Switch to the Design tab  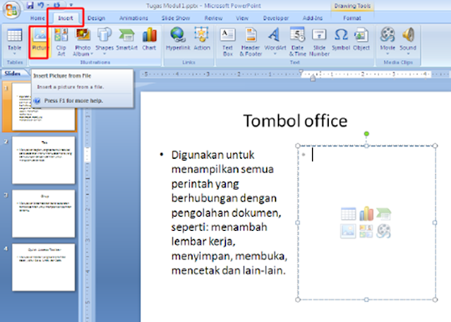96,18
